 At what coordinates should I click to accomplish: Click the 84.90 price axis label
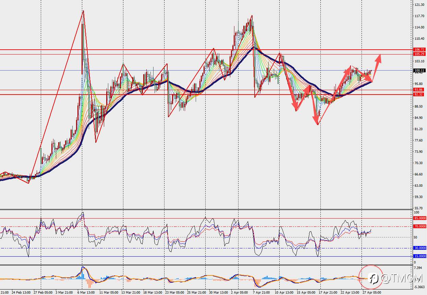tap(419, 118)
